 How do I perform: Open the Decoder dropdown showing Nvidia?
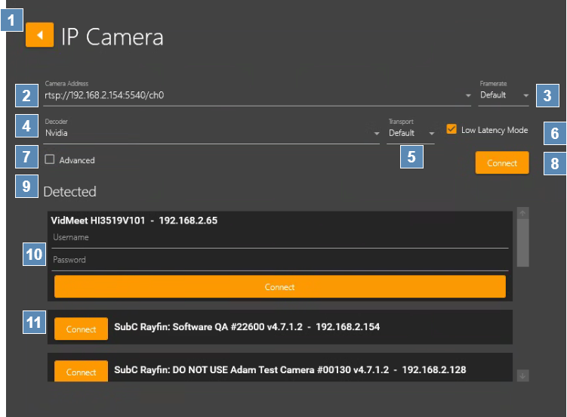pyautogui.click(x=211, y=134)
